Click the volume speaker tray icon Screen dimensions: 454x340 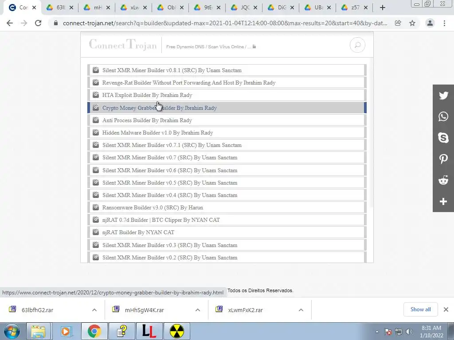pos(409,332)
